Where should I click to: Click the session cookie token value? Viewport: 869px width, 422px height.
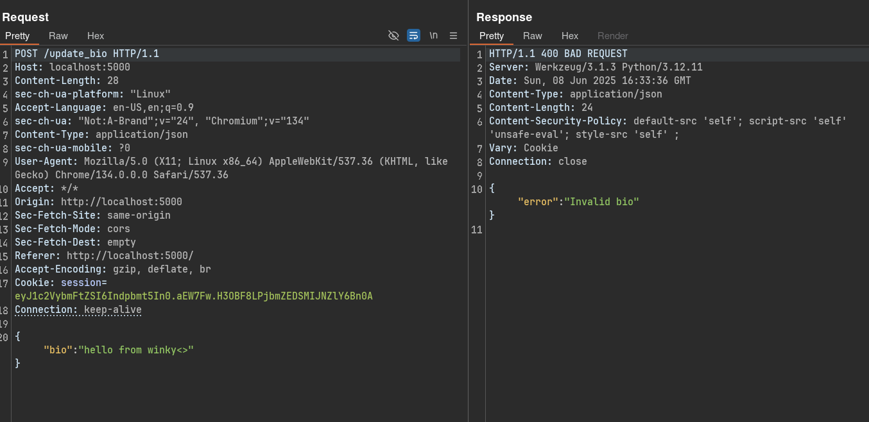(x=193, y=296)
